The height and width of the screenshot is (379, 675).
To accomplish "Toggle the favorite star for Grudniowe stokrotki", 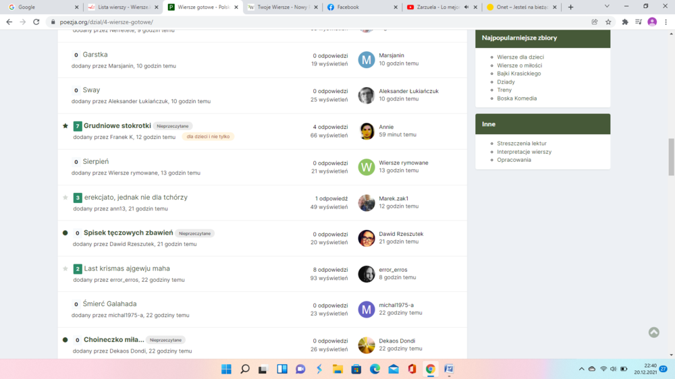I will [x=65, y=126].
